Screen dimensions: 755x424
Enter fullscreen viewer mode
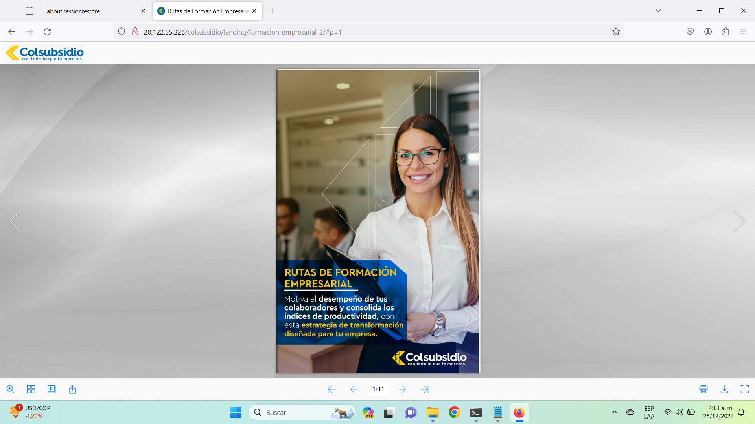tap(745, 389)
